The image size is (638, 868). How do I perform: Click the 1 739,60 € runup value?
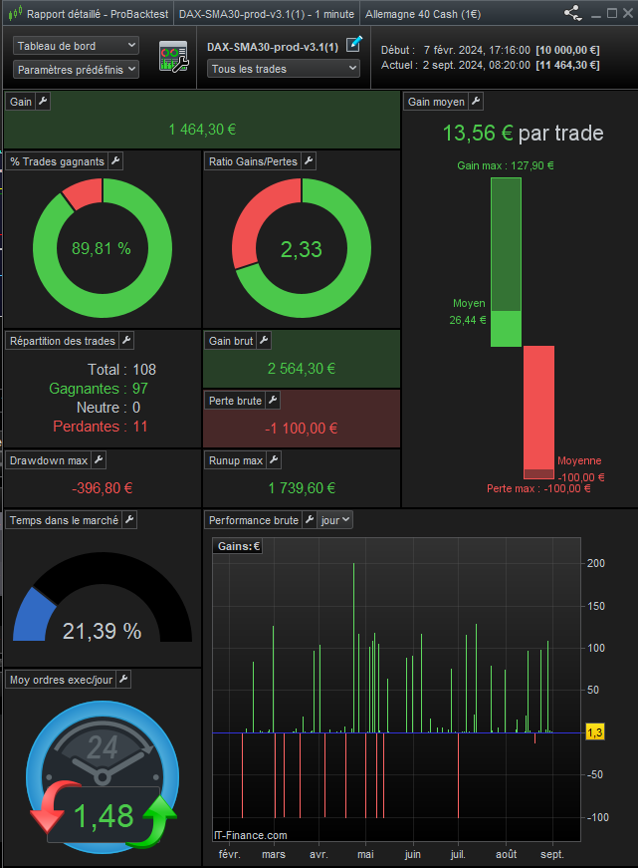(x=302, y=488)
